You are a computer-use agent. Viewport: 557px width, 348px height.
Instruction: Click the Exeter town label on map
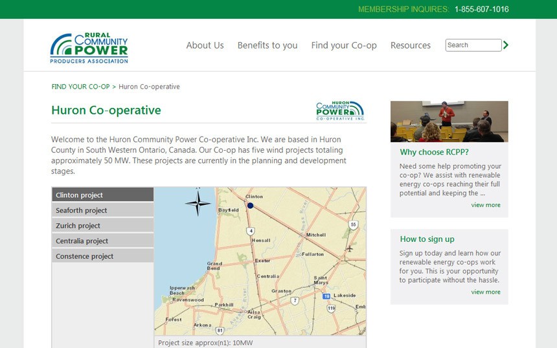coord(262,261)
